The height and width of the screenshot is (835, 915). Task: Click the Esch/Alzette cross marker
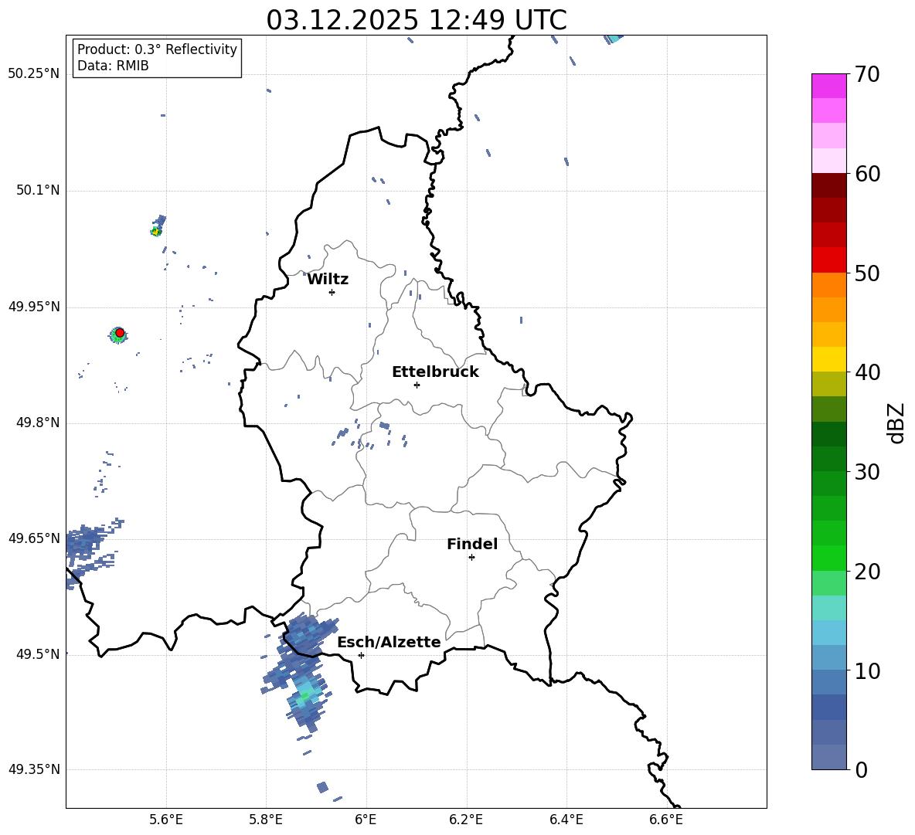(x=361, y=655)
